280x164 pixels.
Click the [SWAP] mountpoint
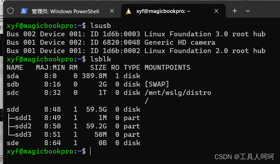[x=157, y=84]
